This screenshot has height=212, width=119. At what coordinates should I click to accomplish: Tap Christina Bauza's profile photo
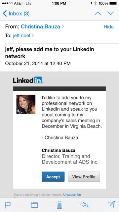click(26, 104)
